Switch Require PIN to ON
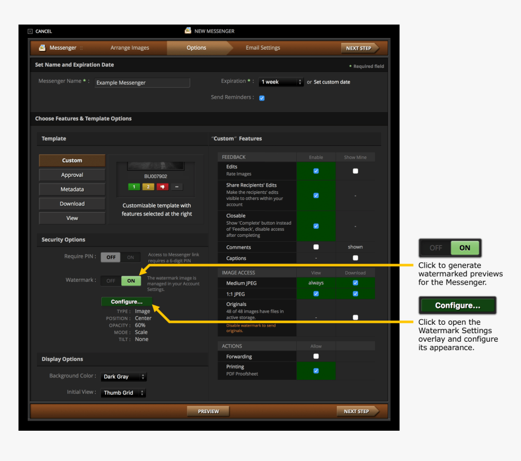 click(131, 257)
